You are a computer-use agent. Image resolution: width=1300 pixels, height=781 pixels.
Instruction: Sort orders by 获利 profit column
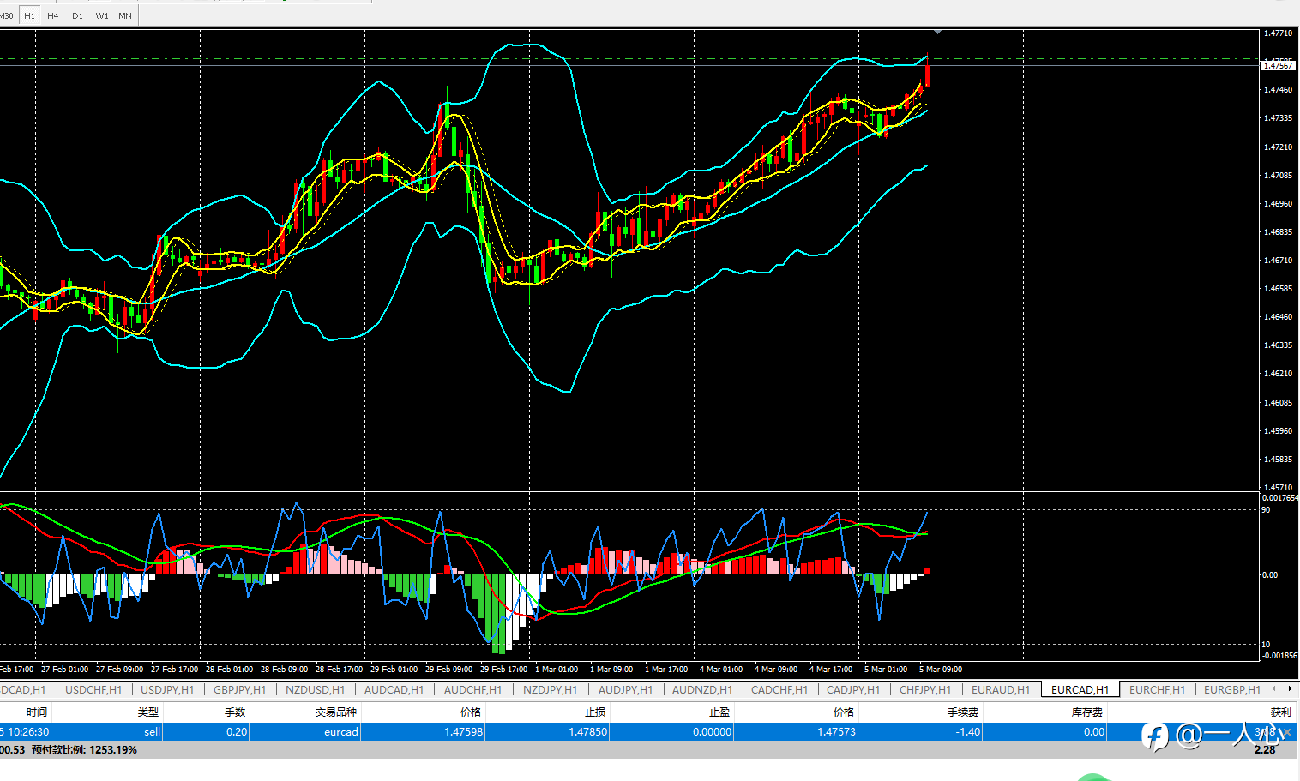tap(1279, 712)
